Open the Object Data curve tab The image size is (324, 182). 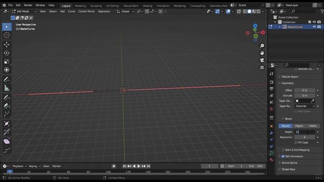click(271, 153)
